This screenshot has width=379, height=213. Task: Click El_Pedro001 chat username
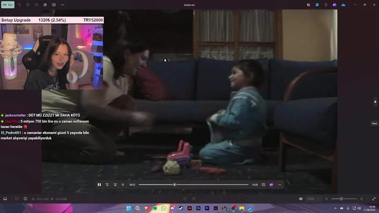(11, 133)
